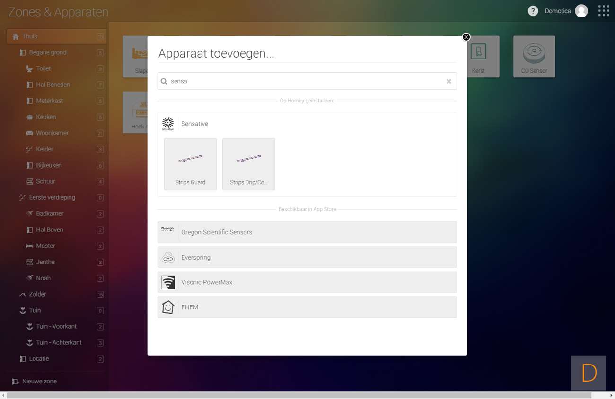615x399 pixels.
Task: Select the Hal Boven zone
Action: pos(56,229)
